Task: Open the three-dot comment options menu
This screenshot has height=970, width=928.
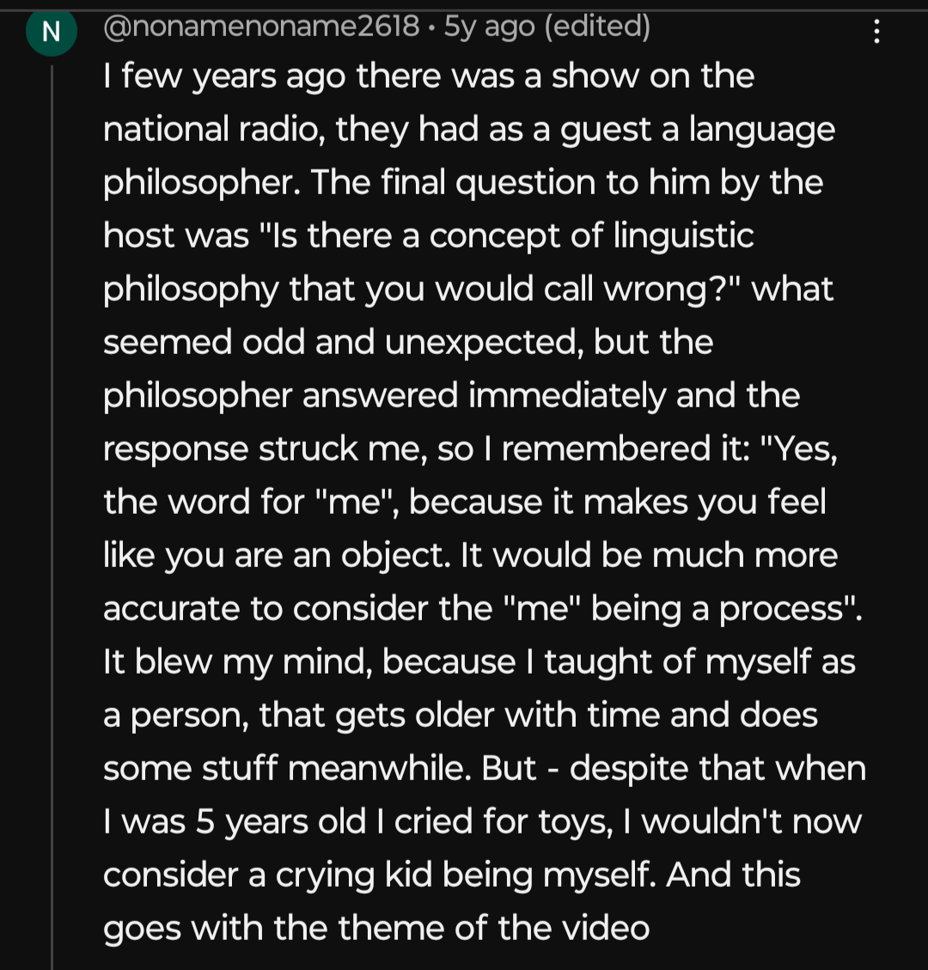Action: click(x=876, y=31)
